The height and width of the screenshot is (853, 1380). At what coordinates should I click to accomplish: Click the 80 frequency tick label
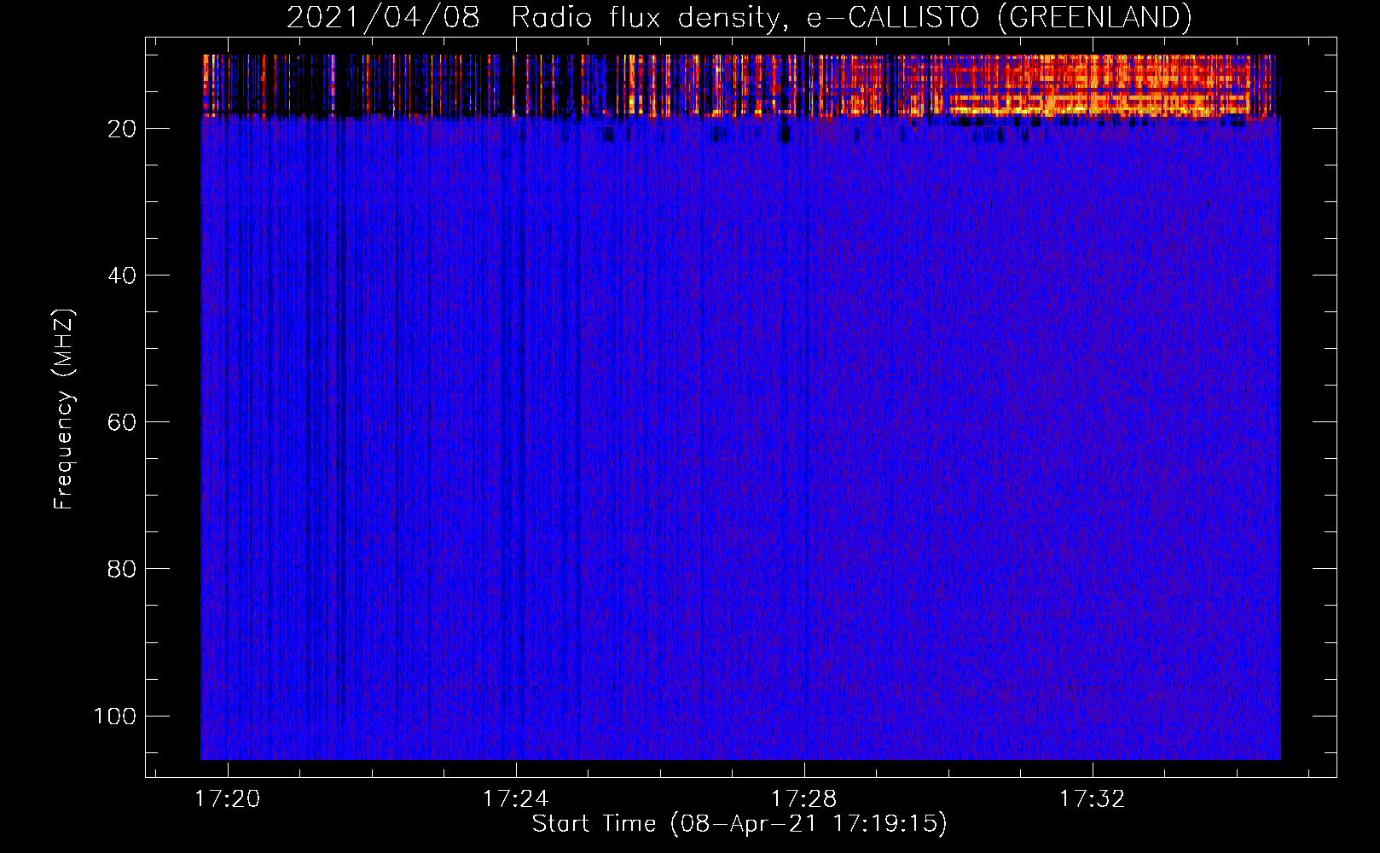(122, 569)
